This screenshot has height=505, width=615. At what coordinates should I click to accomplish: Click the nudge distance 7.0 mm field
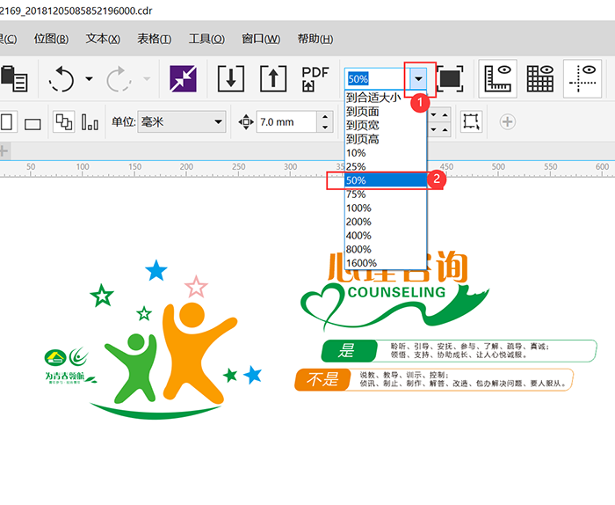286,122
